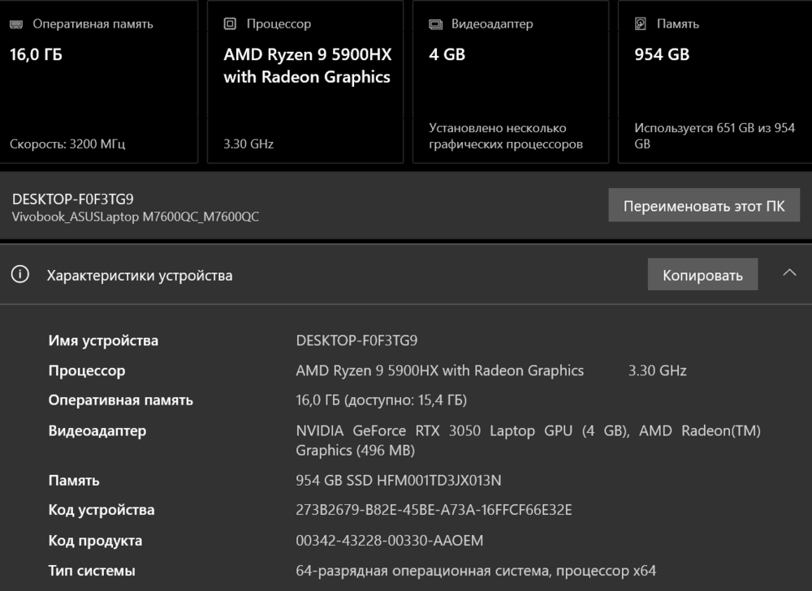812x591 pixels.
Task: Click the Код устройства ID value
Action: [434, 510]
